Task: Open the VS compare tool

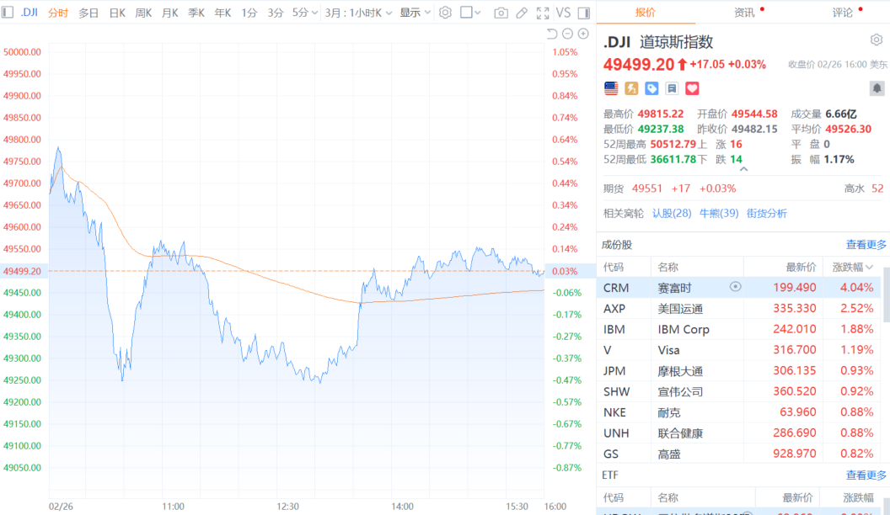Action: coord(563,13)
